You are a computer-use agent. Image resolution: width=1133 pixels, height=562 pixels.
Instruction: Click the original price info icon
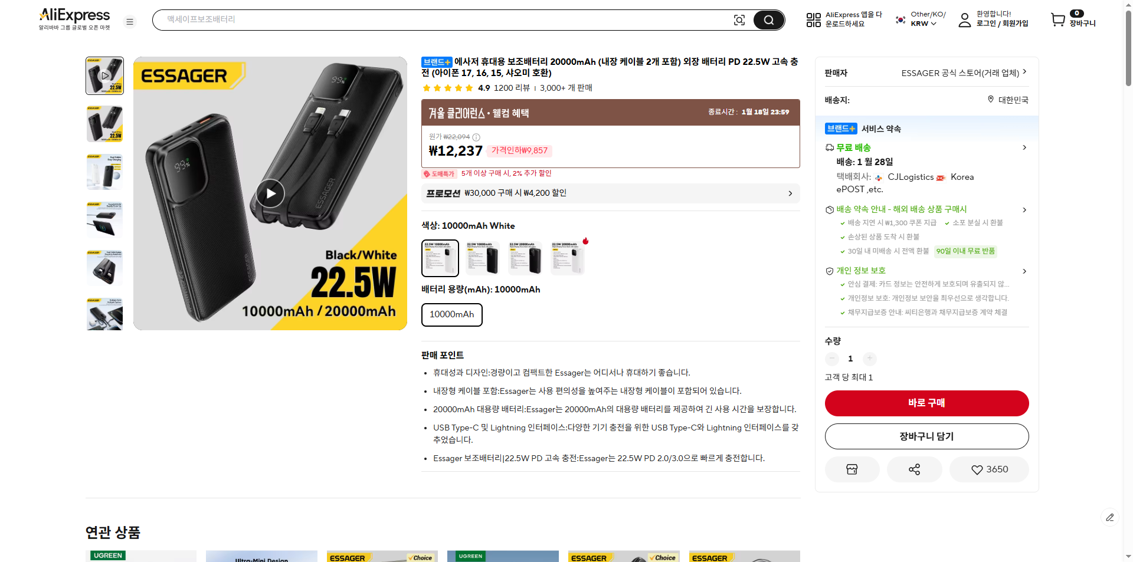coord(476,137)
